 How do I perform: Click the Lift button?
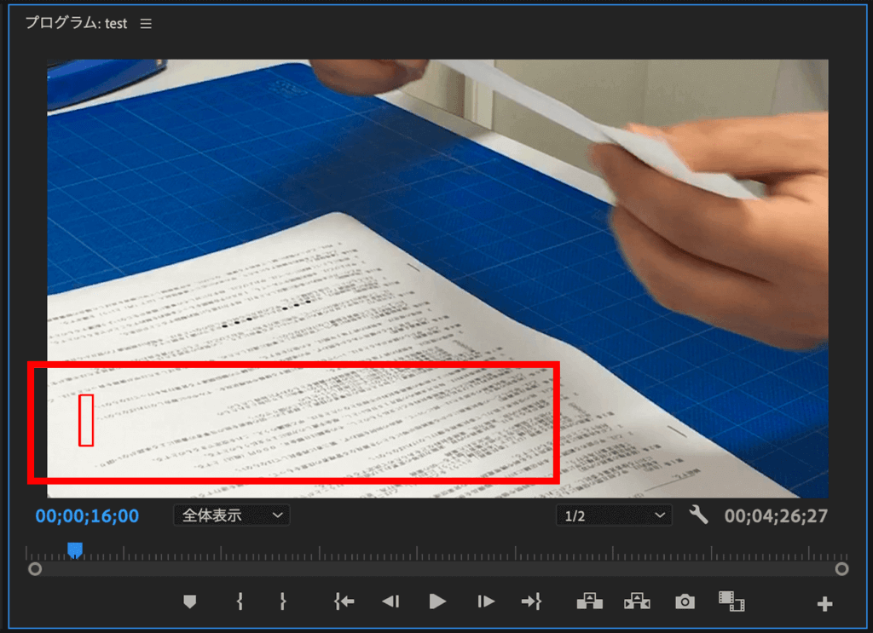coord(589,602)
